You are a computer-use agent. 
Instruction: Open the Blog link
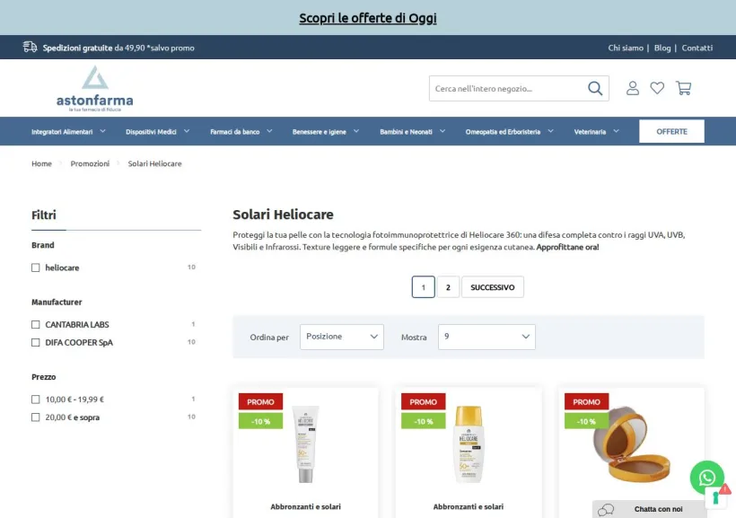(x=662, y=48)
